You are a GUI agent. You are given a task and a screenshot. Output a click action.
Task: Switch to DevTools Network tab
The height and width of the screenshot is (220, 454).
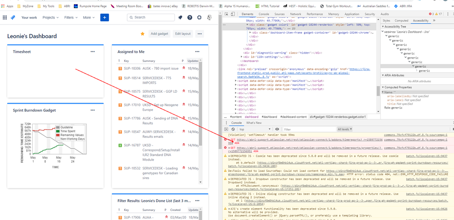click(x=295, y=14)
